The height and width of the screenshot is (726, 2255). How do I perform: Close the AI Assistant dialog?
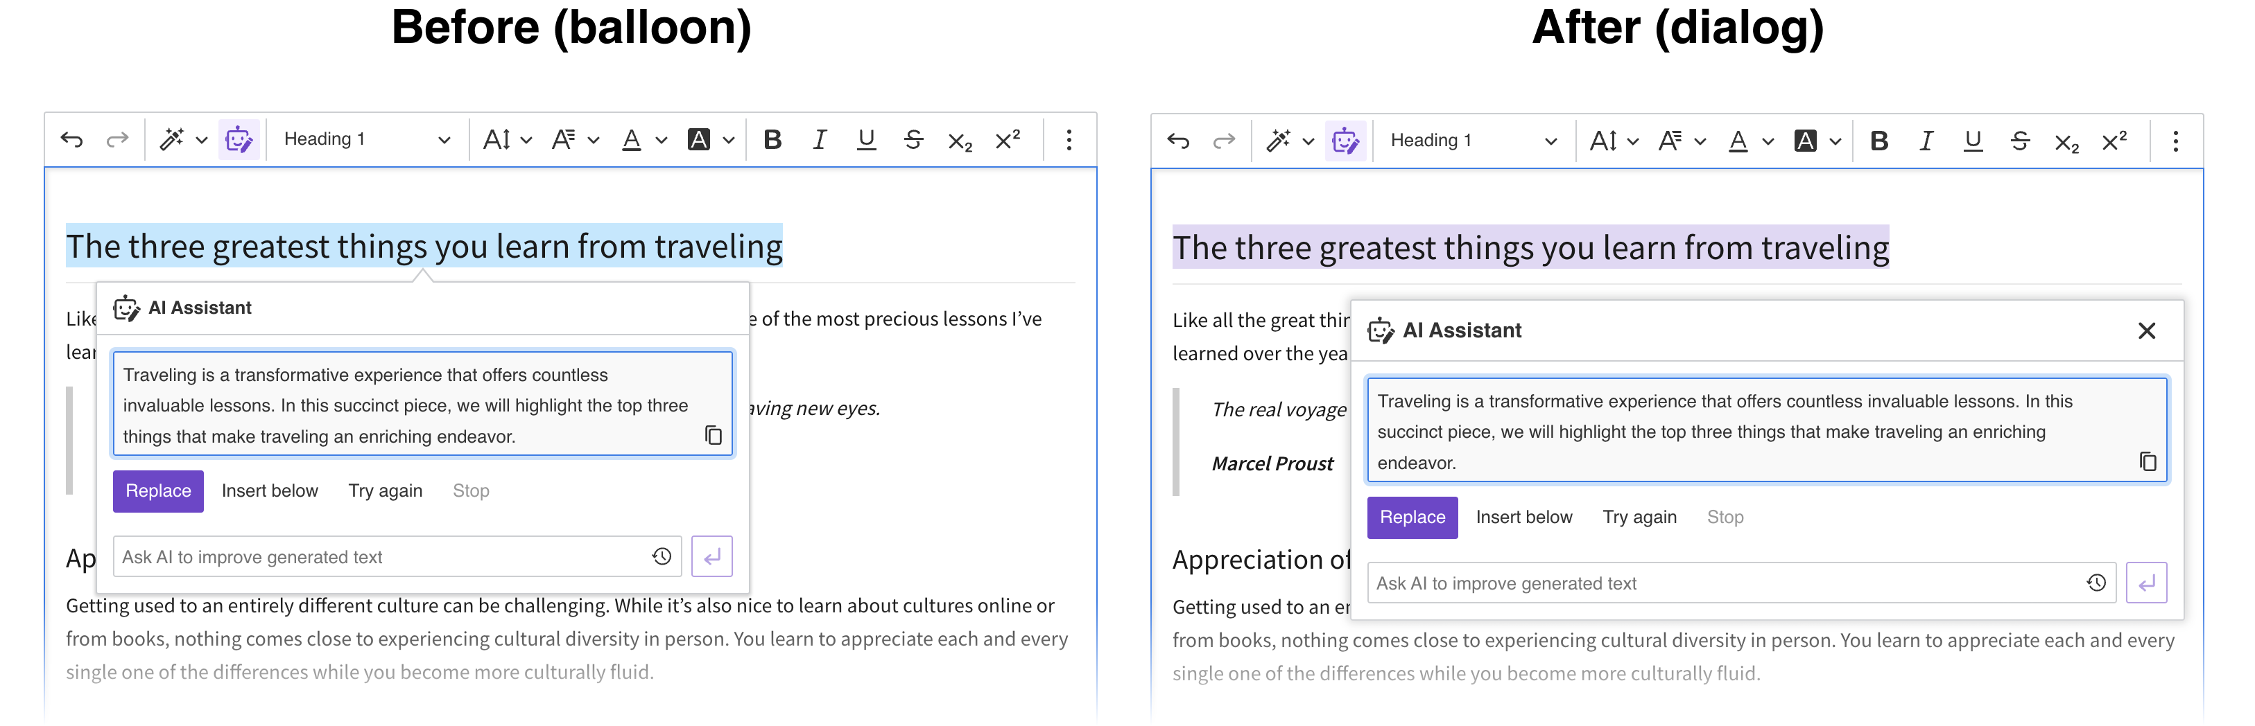tap(2148, 330)
